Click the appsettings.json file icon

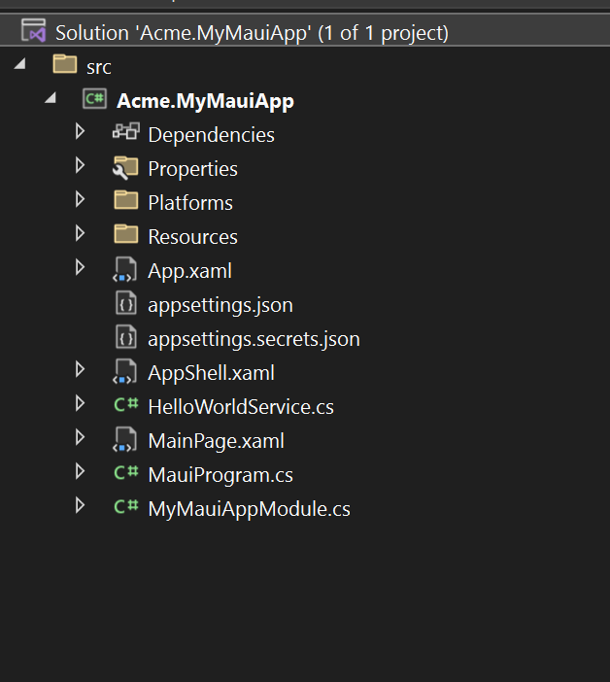point(125,304)
